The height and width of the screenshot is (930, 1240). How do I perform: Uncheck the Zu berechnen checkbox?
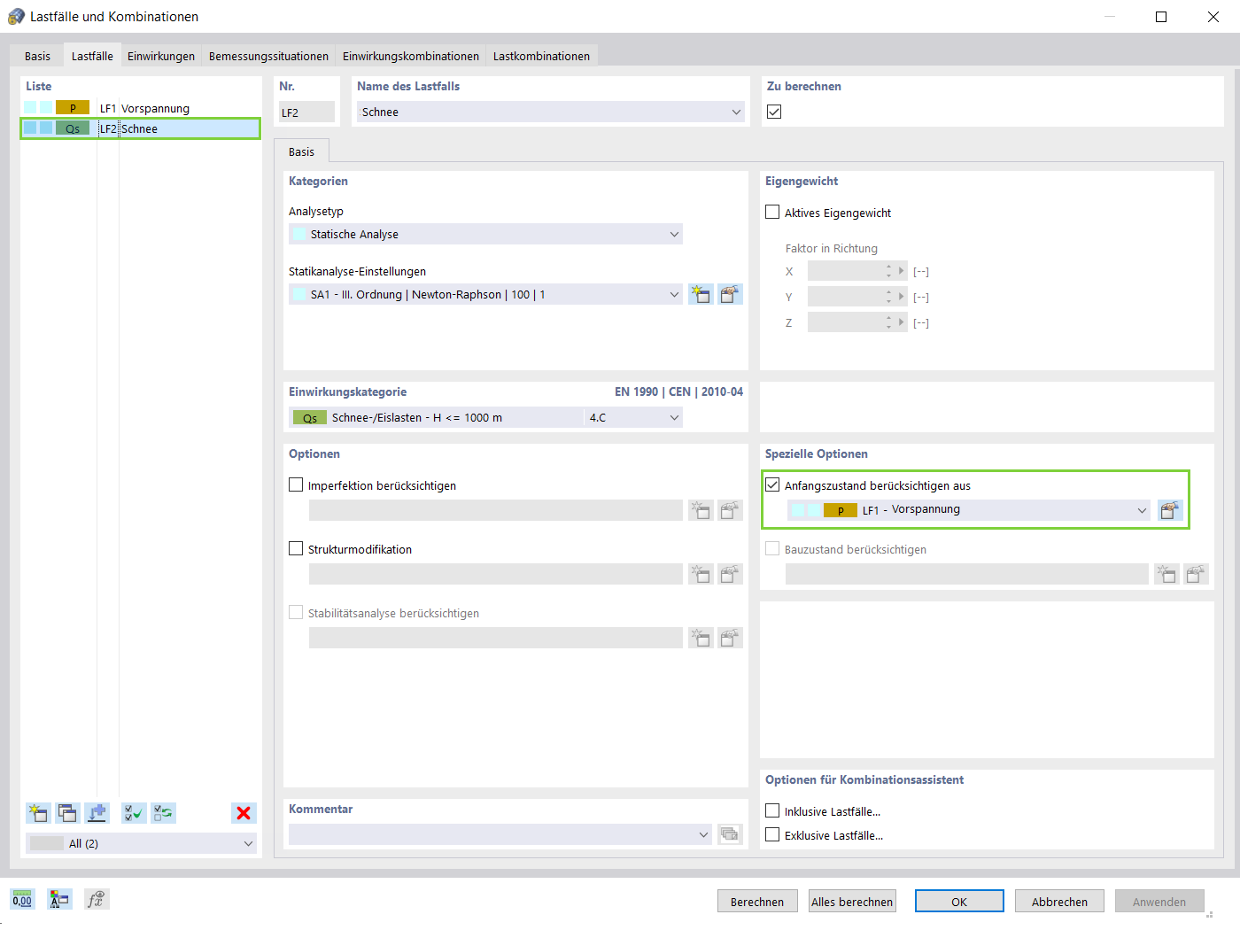774,112
